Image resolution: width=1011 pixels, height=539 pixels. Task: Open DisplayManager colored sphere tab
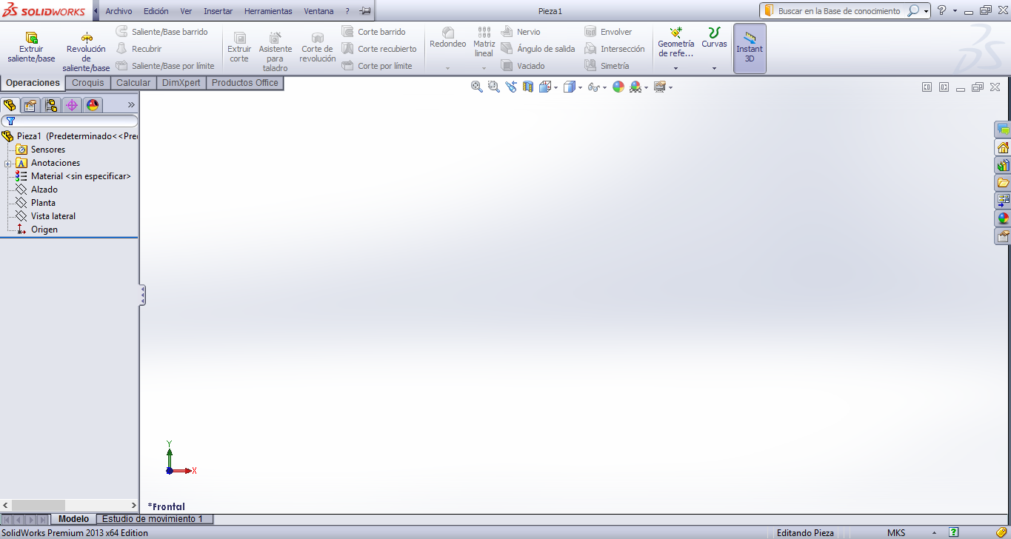click(x=93, y=105)
